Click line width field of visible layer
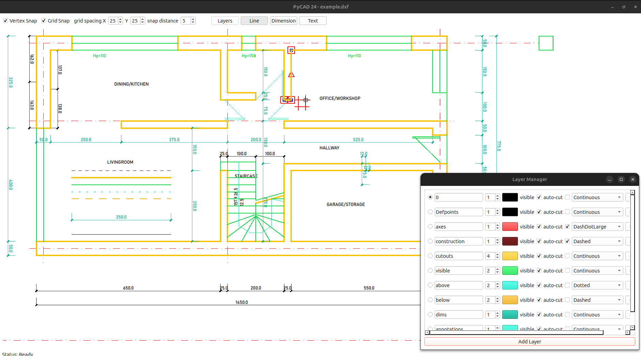This screenshot has height=356, width=641. [x=490, y=270]
